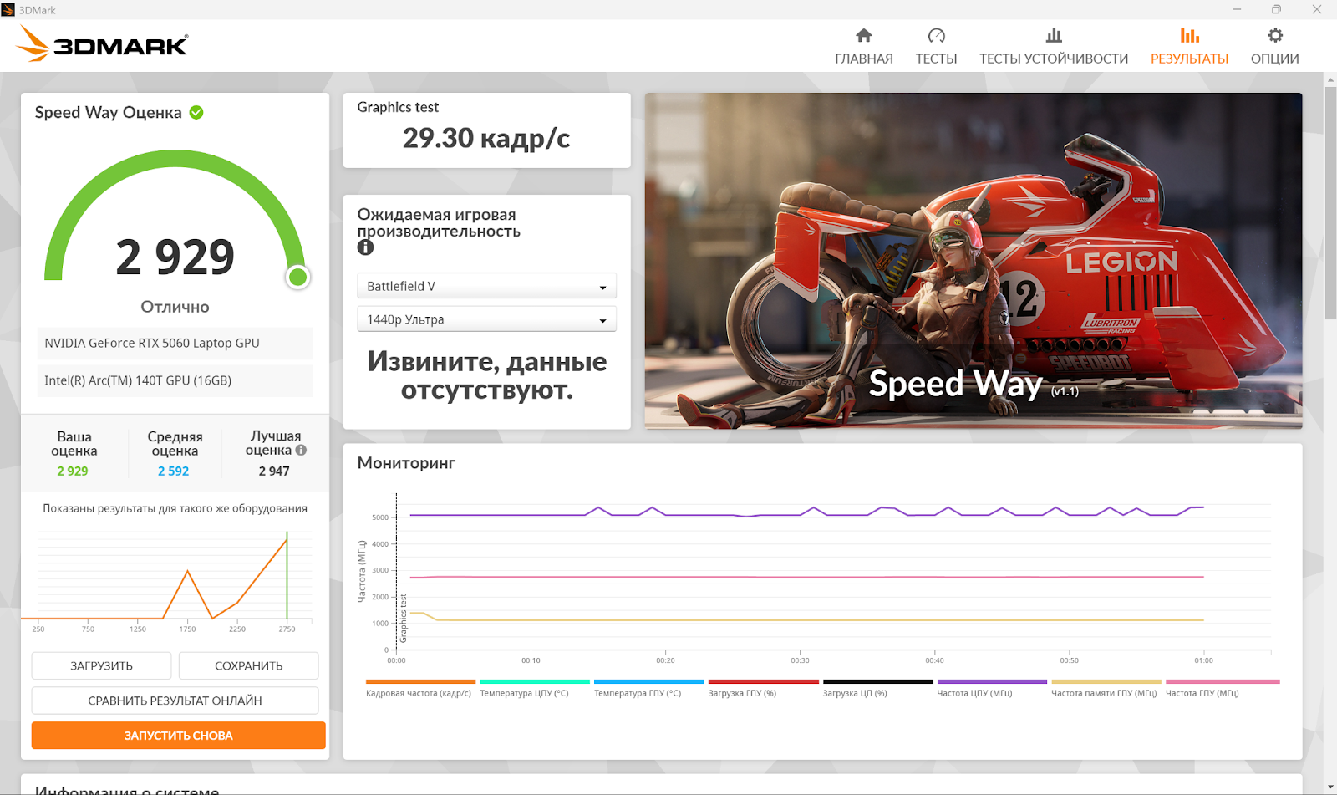
Task: Click Intel(R) Arc(TM) 140T GPU row
Action: coord(175,380)
